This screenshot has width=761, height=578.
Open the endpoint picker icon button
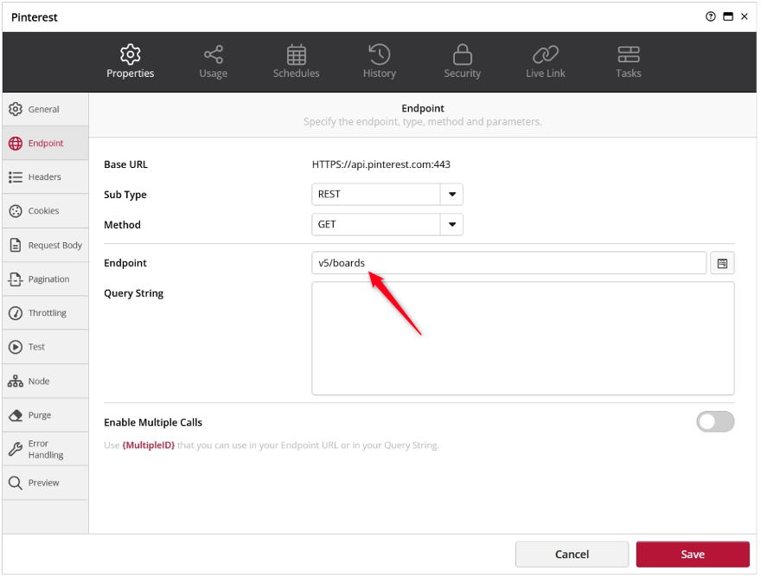[x=723, y=264]
